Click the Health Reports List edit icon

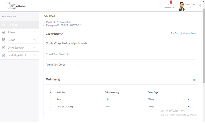4,55
